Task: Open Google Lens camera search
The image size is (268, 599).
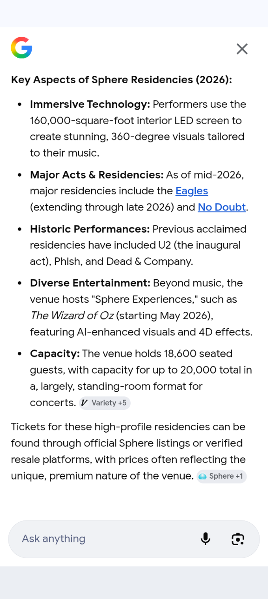Action: (238, 539)
